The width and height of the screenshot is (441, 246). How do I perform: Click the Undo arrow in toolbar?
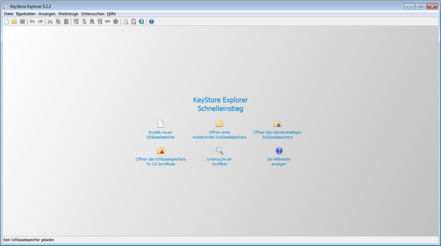tap(32, 22)
